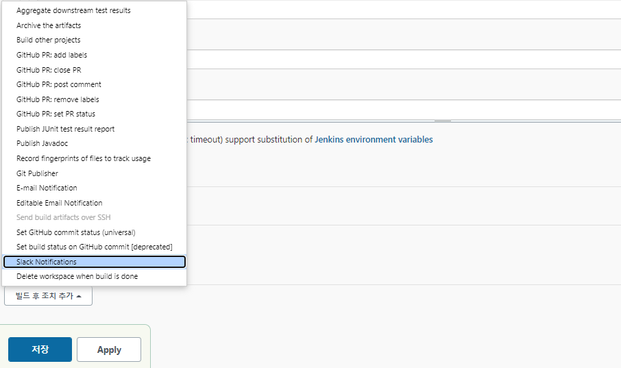Select Archive the artifacts option

click(95, 25)
